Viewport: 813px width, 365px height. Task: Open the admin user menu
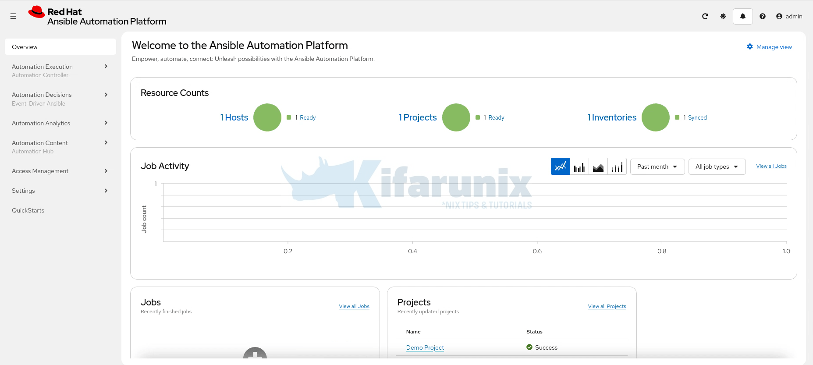coord(789,16)
